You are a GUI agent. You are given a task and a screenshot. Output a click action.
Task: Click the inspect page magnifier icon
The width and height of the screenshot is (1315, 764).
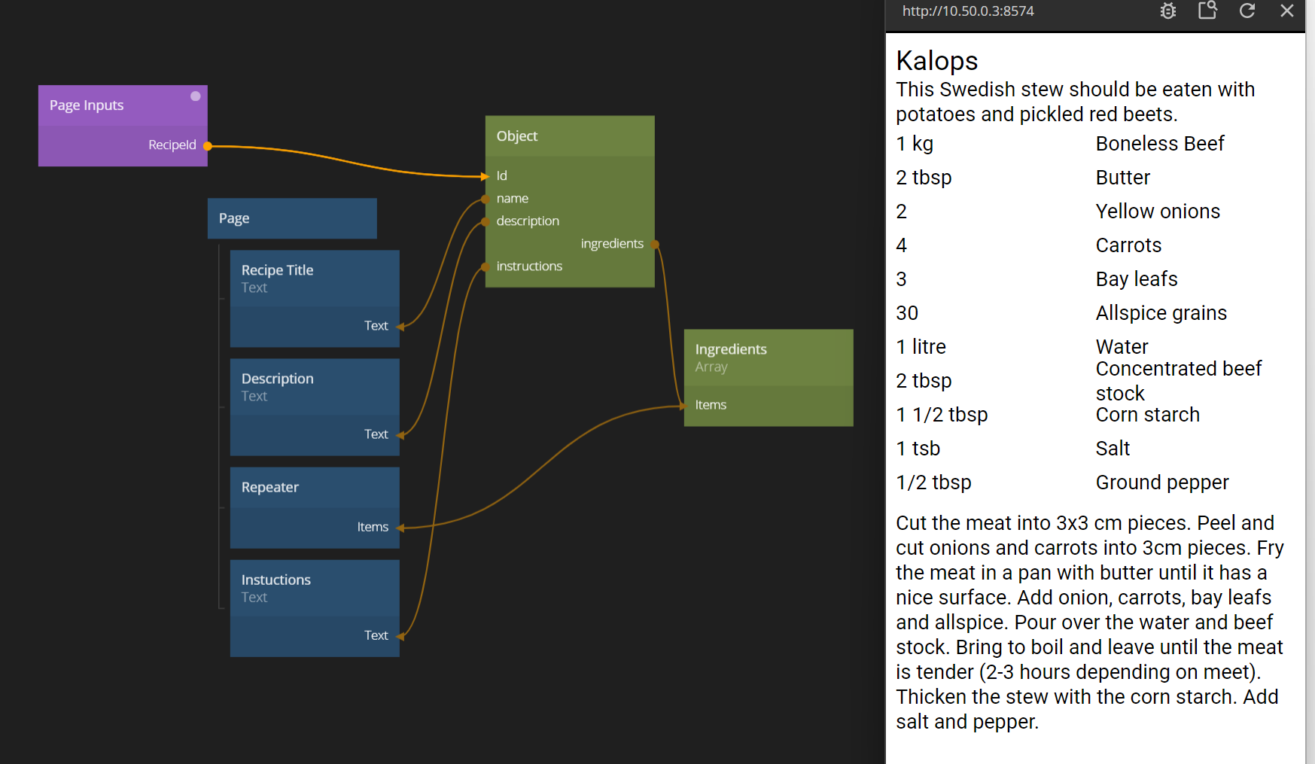point(1207,11)
